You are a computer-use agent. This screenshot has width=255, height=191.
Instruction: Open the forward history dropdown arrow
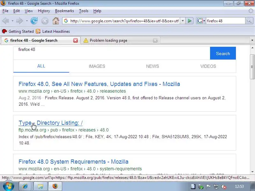pyautogui.click(x=27, y=21)
